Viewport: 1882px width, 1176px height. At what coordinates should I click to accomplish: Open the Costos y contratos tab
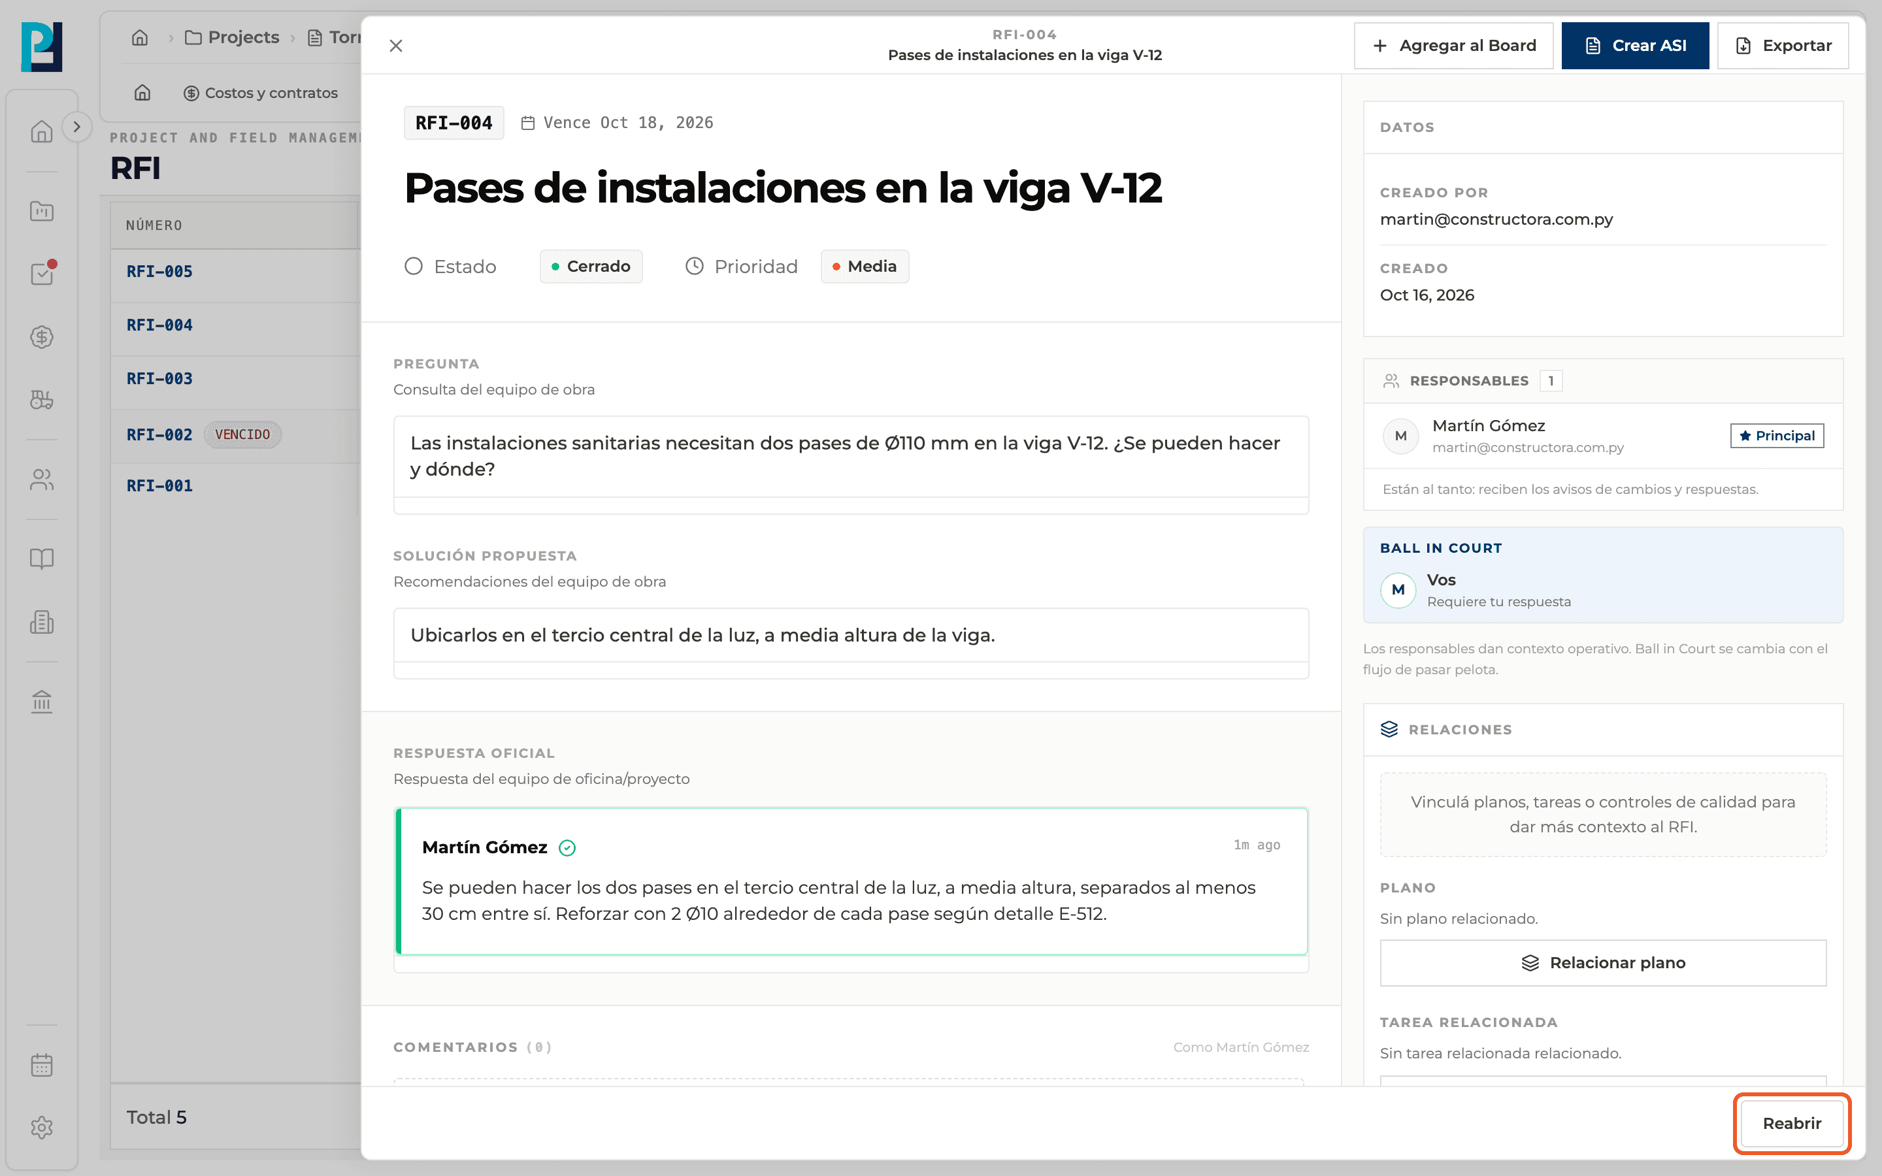[x=261, y=93]
